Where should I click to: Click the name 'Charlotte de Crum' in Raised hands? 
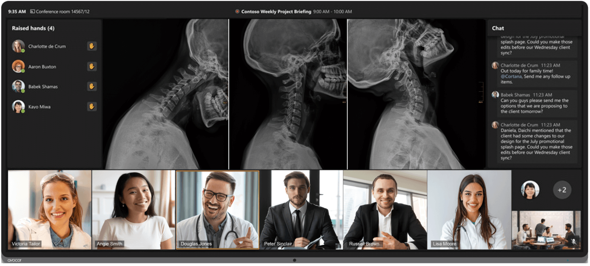tap(47, 46)
